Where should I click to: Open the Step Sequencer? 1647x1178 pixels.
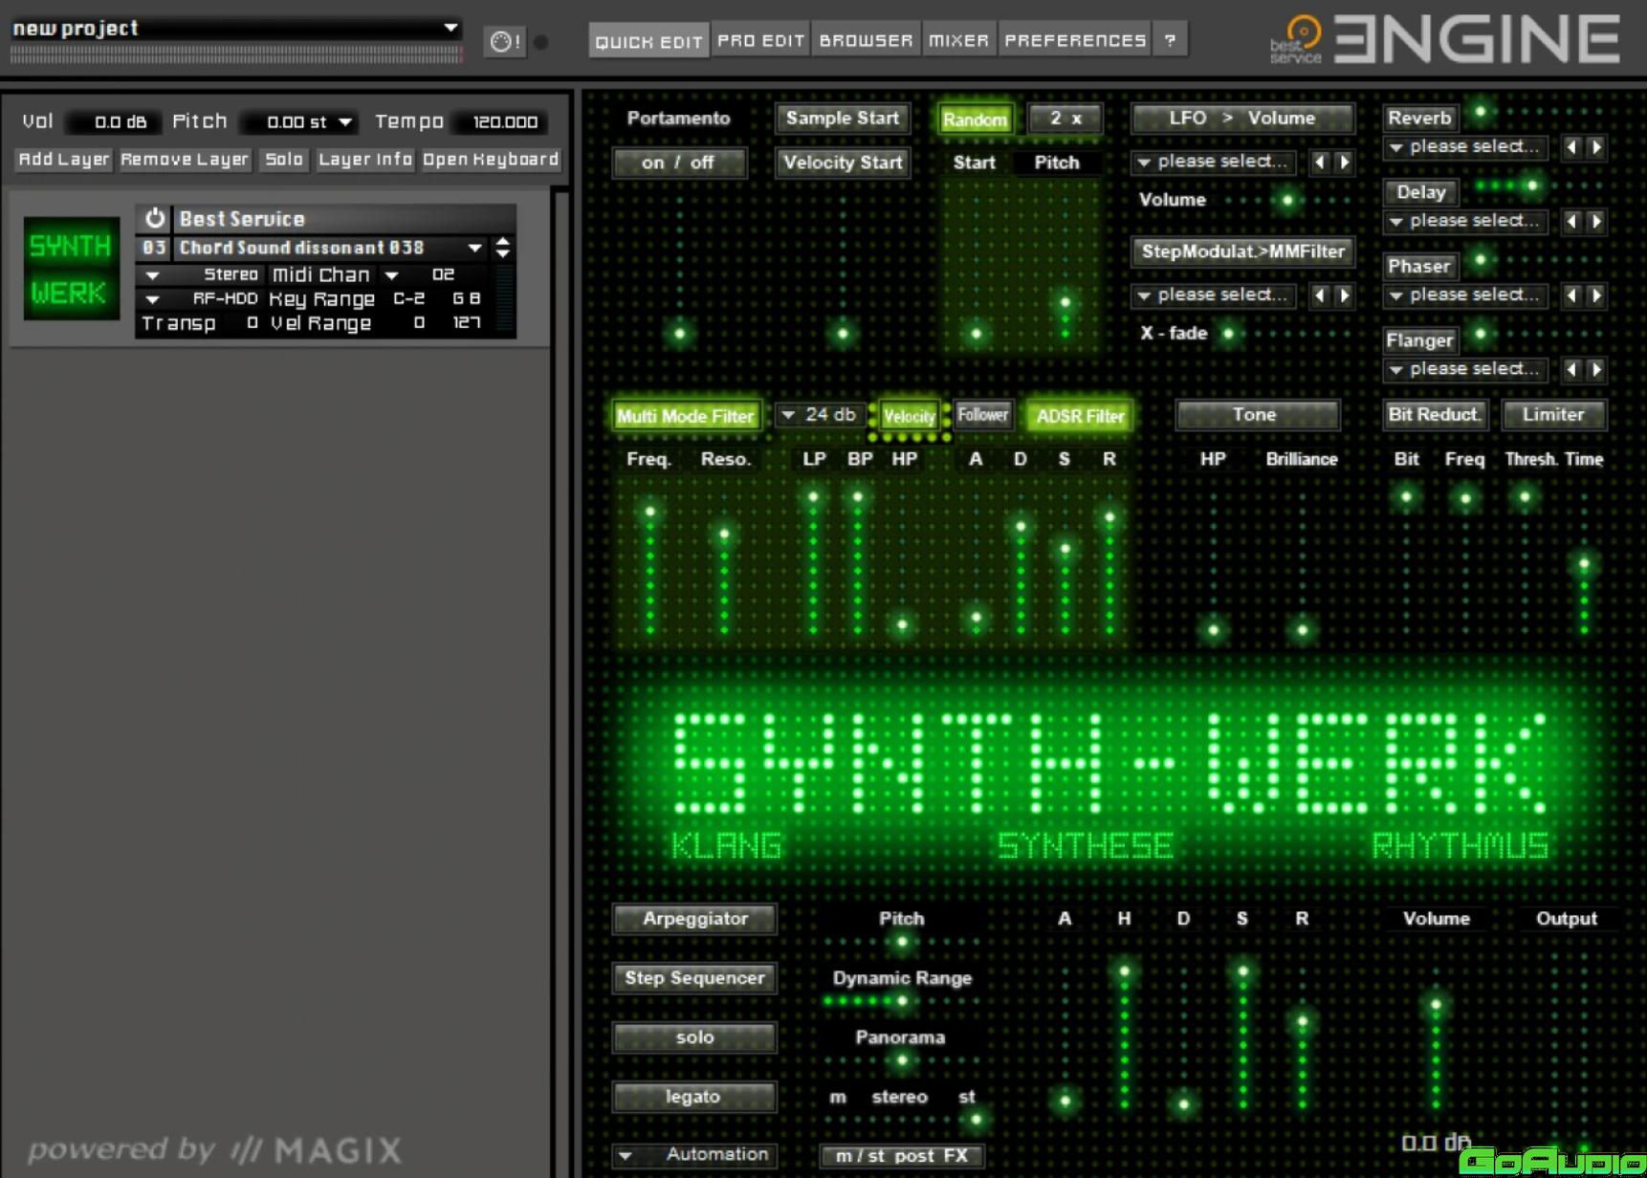tap(694, 978)
